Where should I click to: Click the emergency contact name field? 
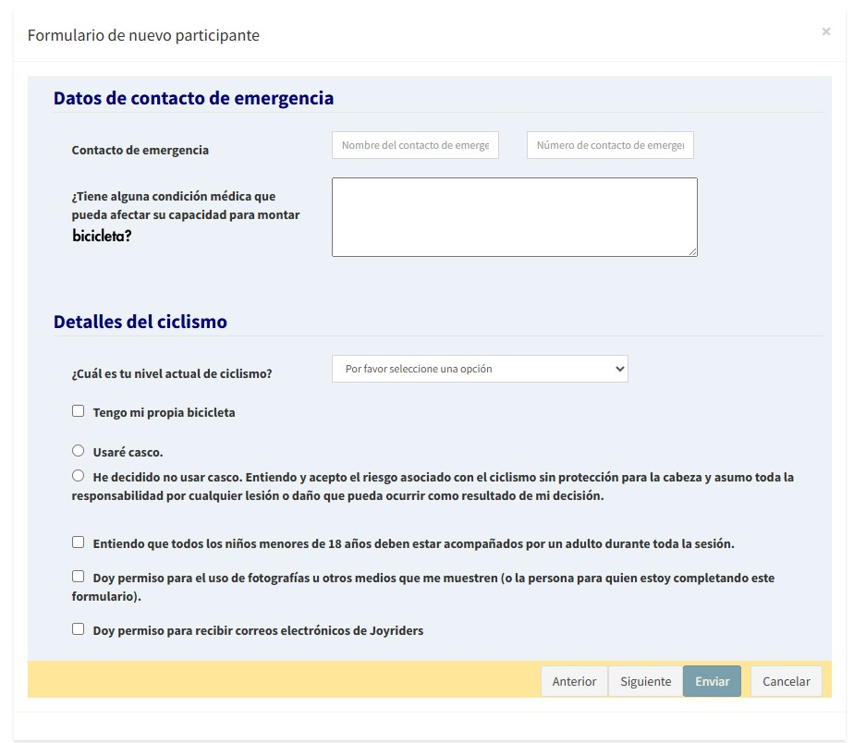(415, 145)
